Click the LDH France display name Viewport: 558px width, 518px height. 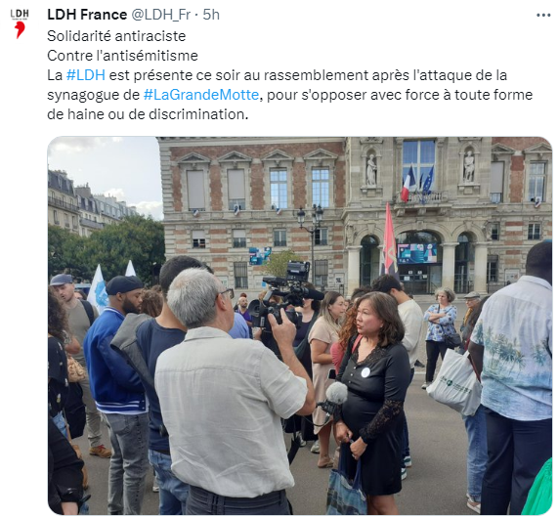pos(87,15)
